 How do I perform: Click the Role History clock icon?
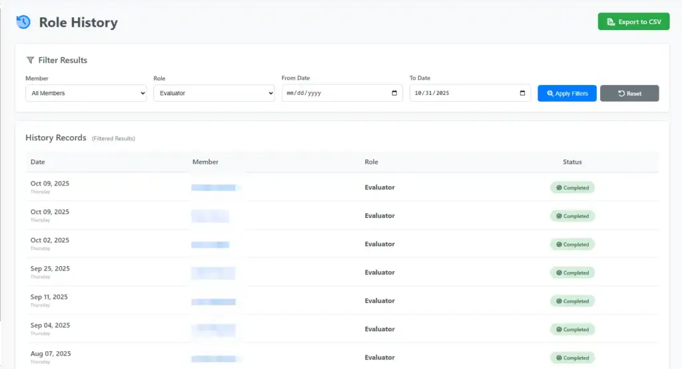coord(23,22)
